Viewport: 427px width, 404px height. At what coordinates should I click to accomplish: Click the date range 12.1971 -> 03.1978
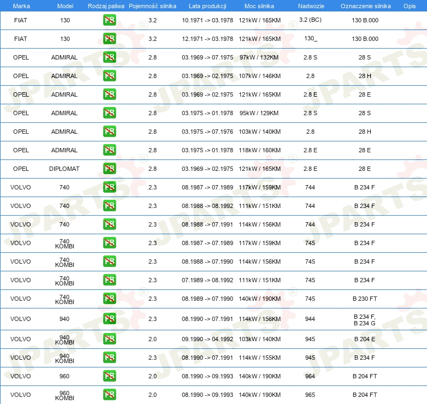[207, 39]
